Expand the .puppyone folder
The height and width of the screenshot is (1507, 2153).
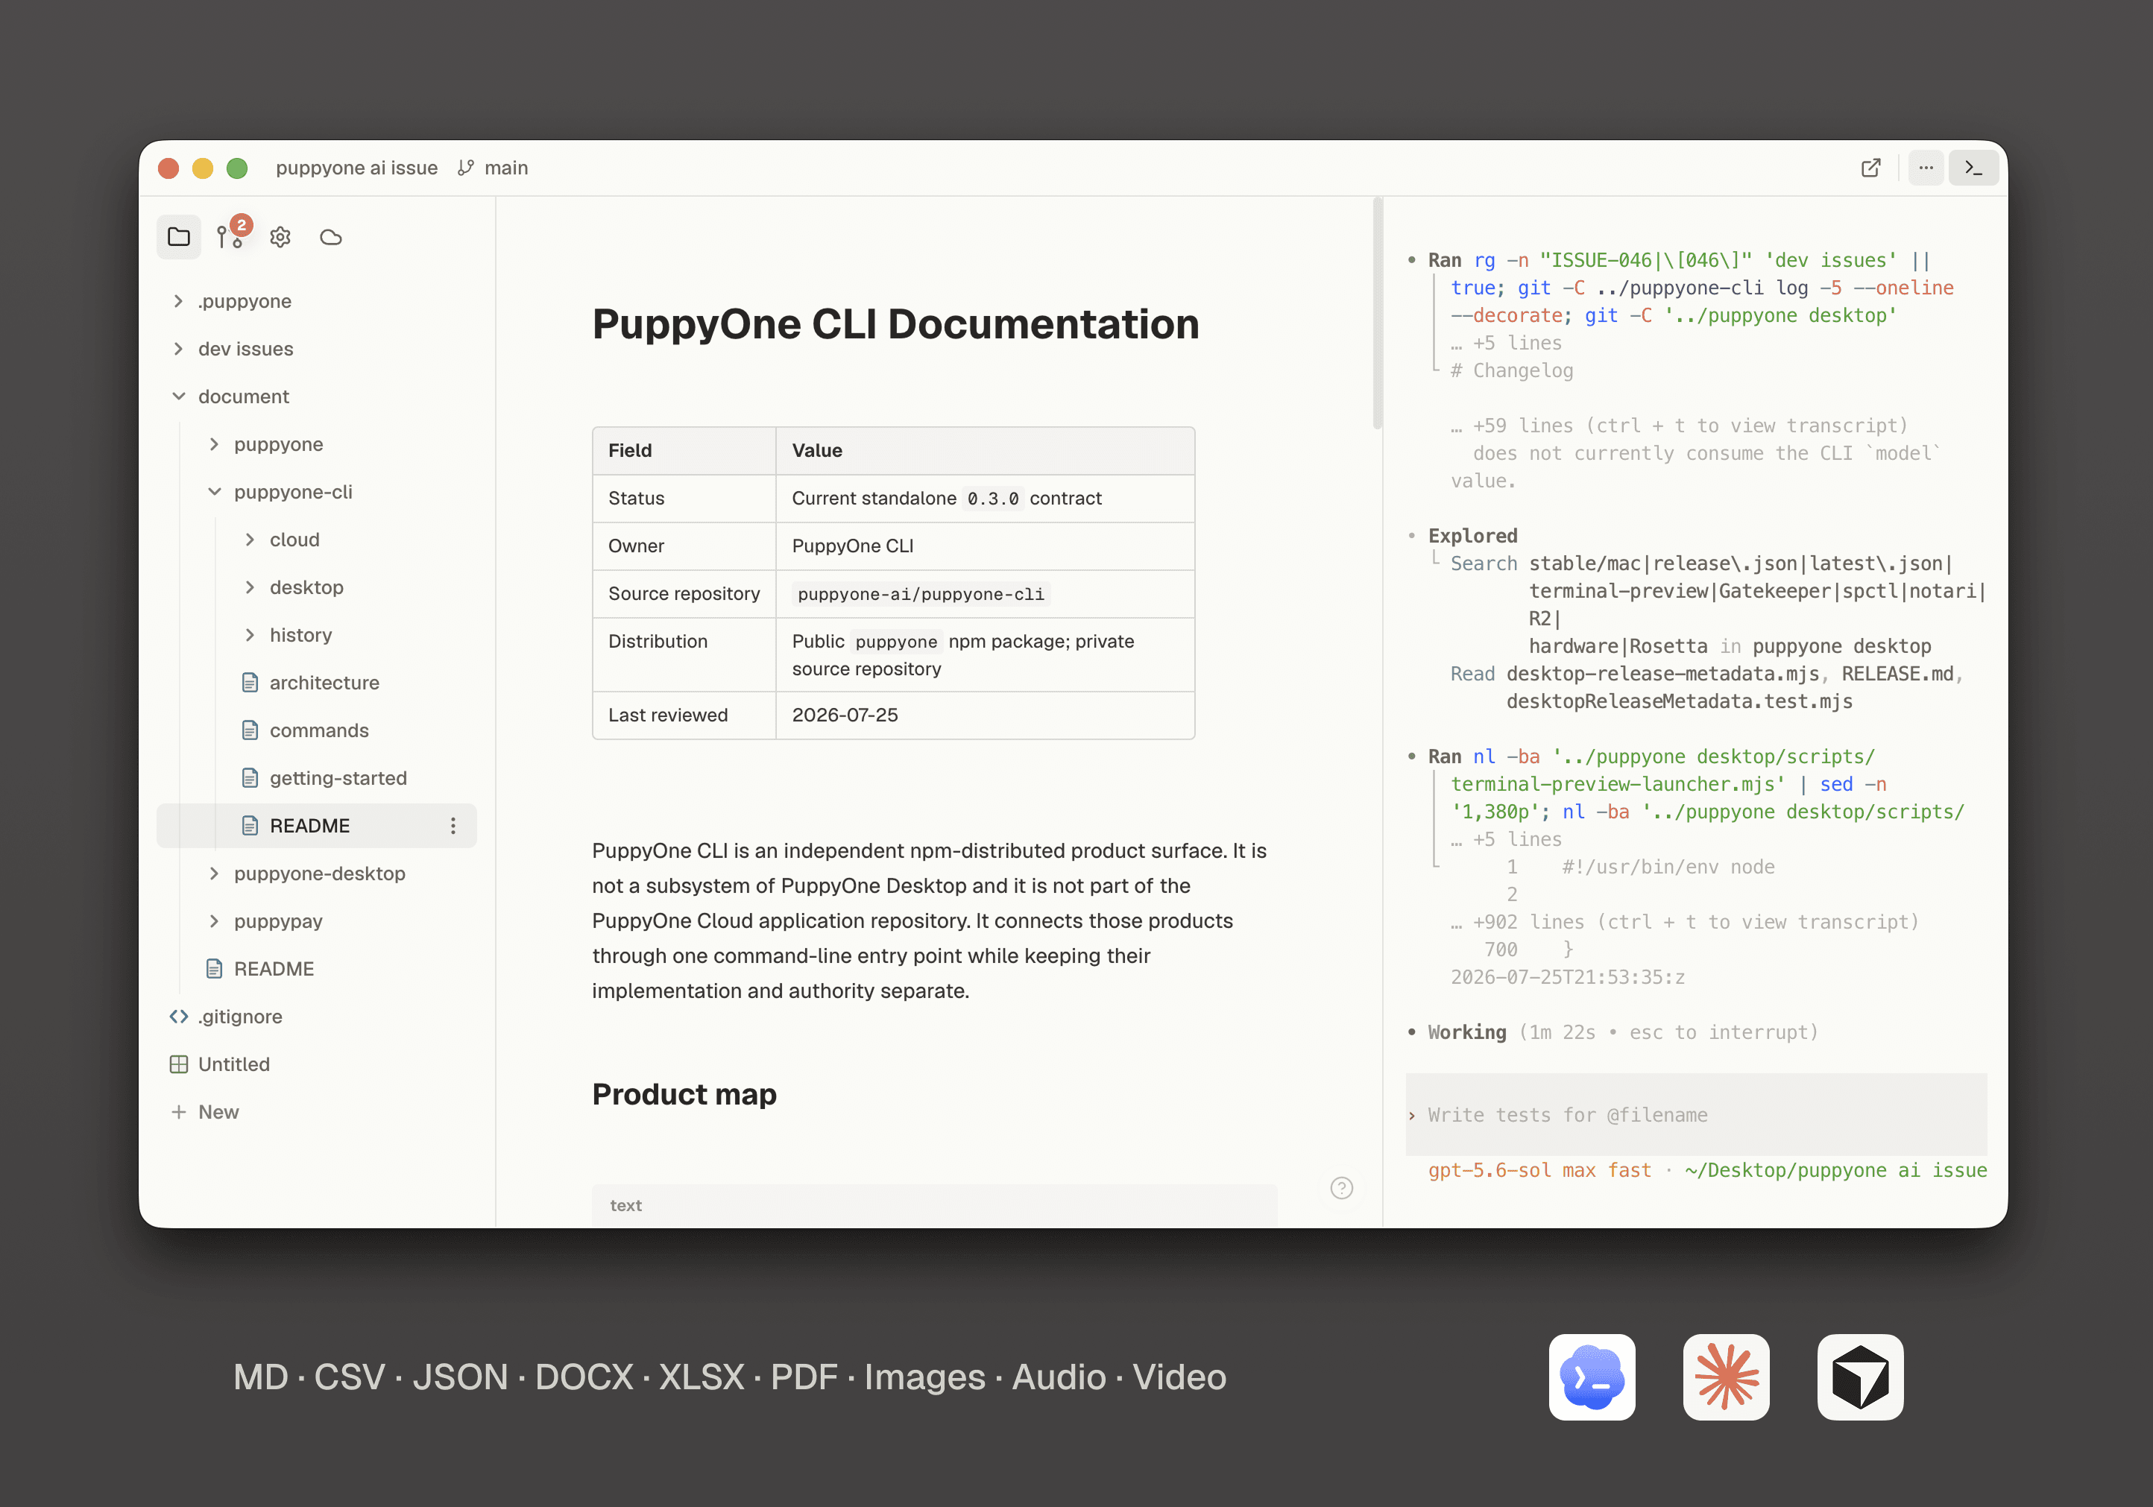[178, 301]
